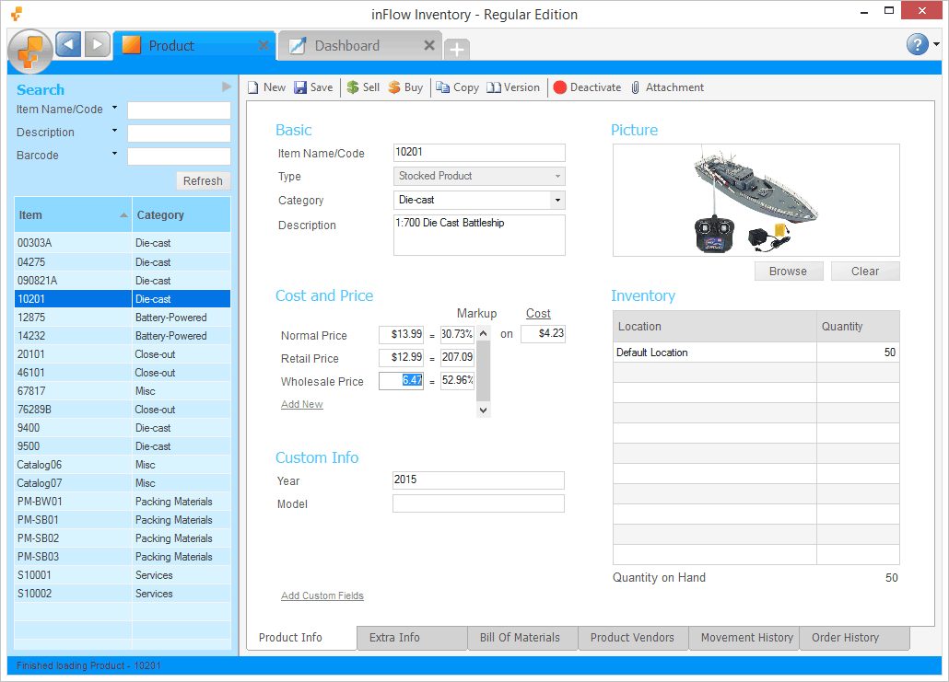
Task: Expand the Category dropdown showing Die-cast
Action: 557,200
